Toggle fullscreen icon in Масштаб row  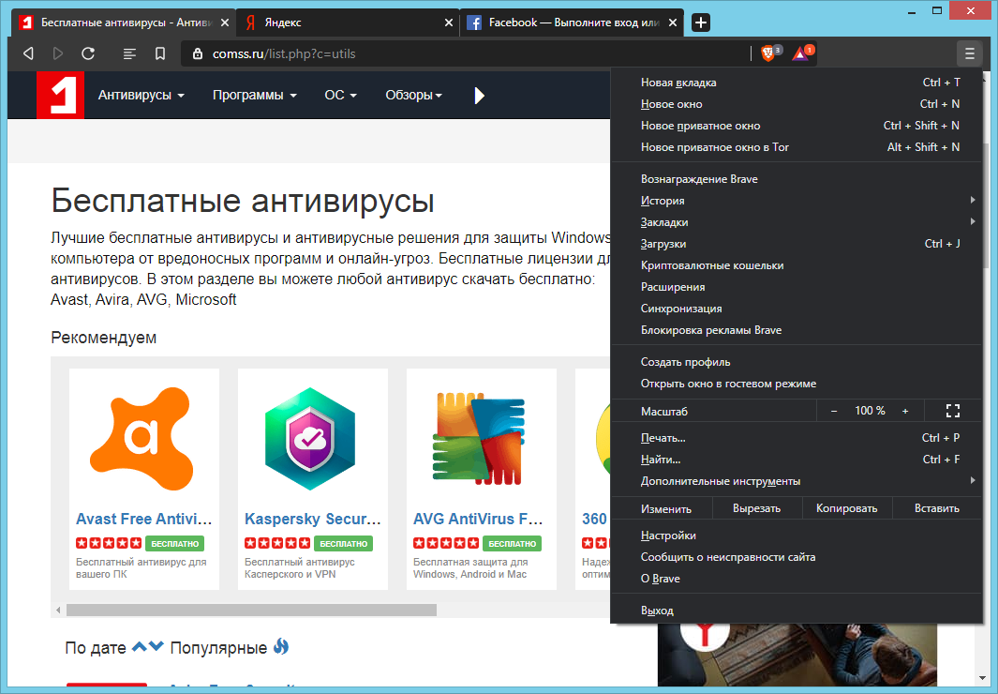tap(952, 411)
